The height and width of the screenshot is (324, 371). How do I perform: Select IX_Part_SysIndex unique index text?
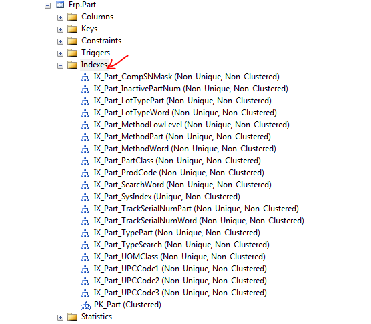pos(167,197)
